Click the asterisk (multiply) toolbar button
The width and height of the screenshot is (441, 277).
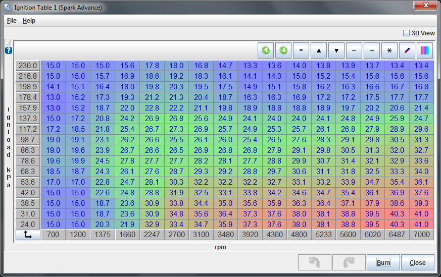click(389, 50)
